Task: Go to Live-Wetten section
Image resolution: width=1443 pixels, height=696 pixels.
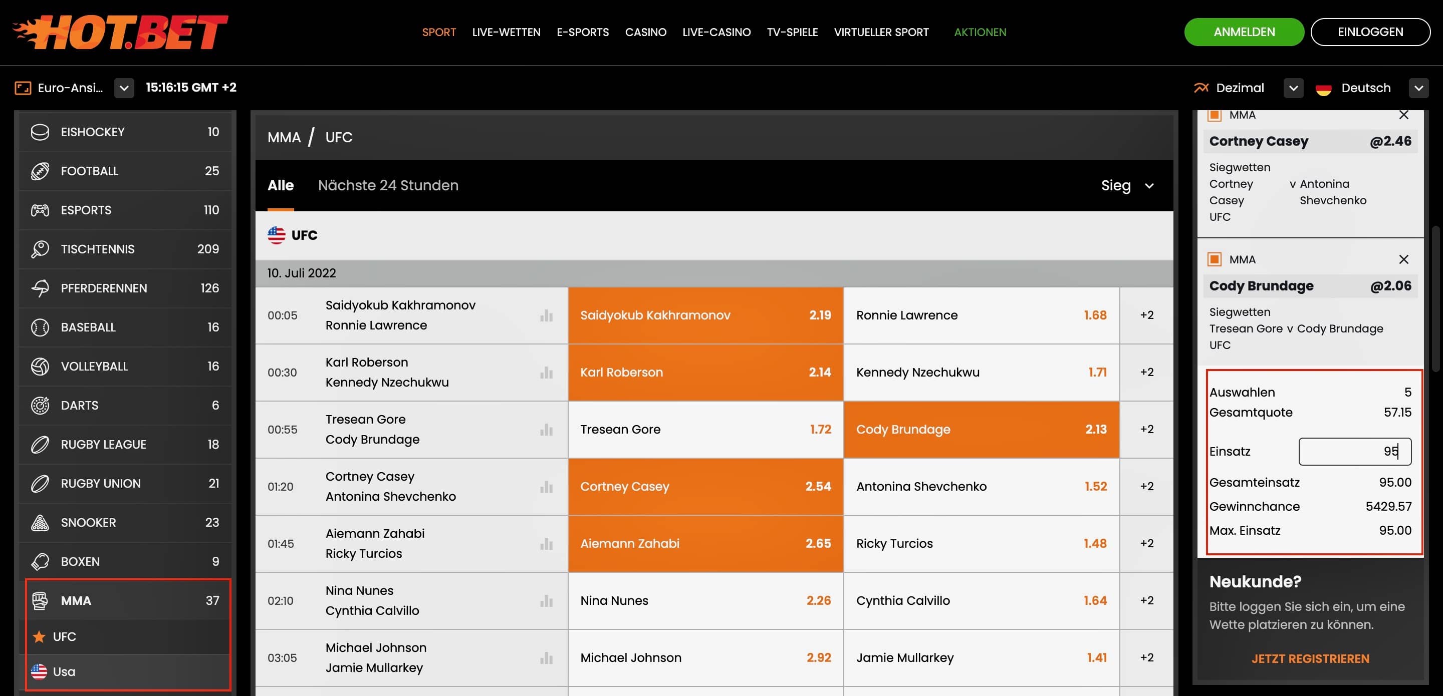Action: [x=506, y=32]
